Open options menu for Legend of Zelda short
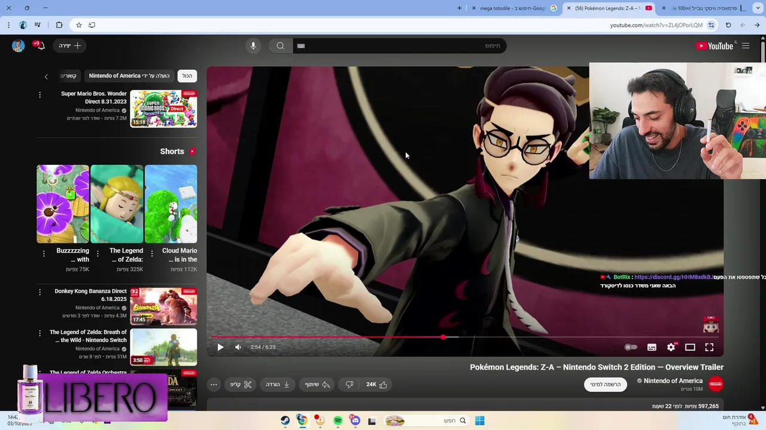Viewport: 766px width, 430px height. (x=98, y=254)
